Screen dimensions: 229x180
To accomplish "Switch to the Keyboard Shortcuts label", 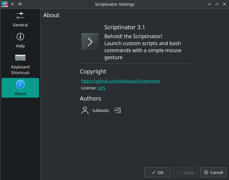I will (20, 70).
